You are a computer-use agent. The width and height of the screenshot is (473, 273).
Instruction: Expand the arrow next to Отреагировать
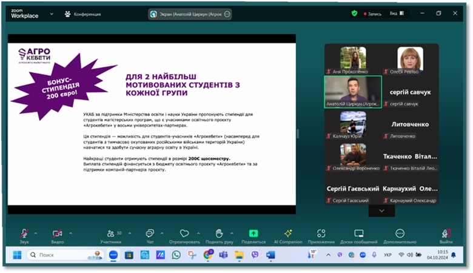(198, 233)
